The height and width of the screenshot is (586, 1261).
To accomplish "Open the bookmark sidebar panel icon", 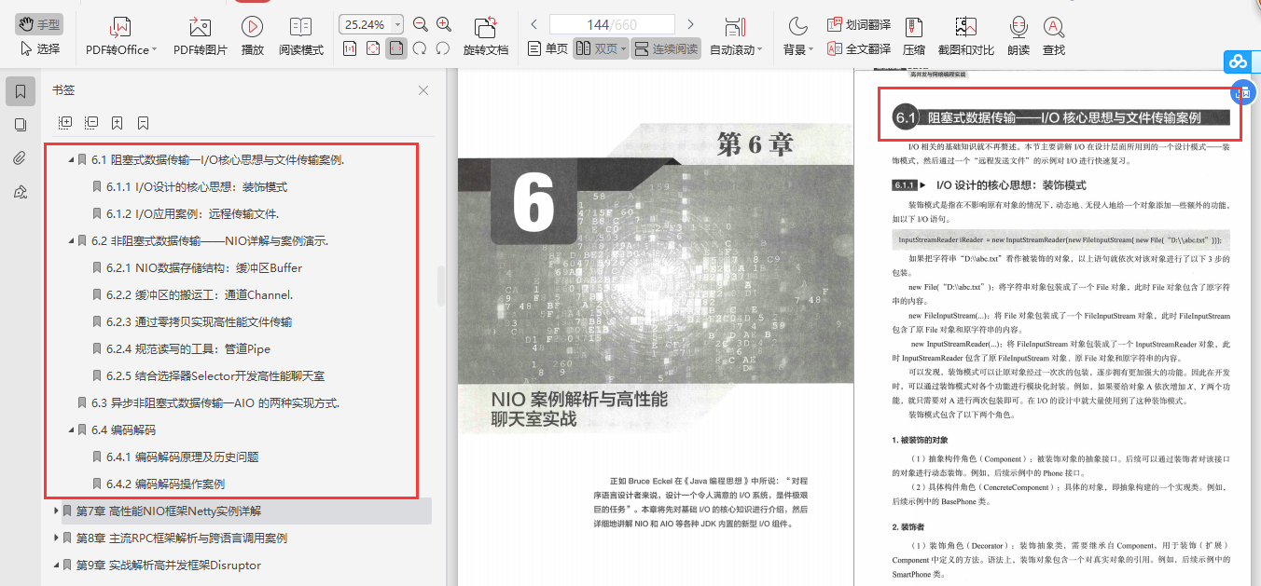I will point(21,91).
